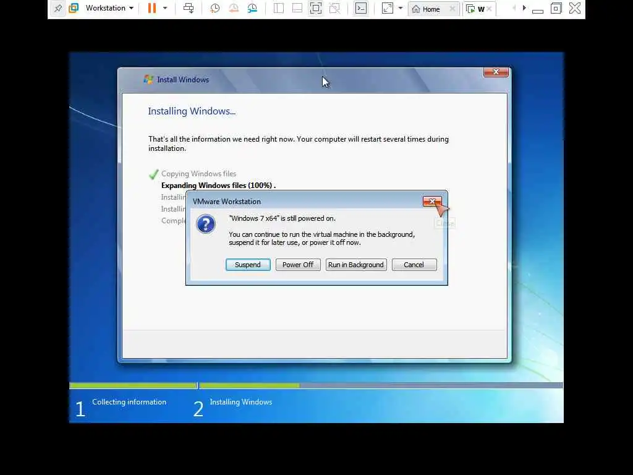This screenshot has height=475, width=633.
Task: Expand the power options dropdown arrow
Action: pos(164,8)
